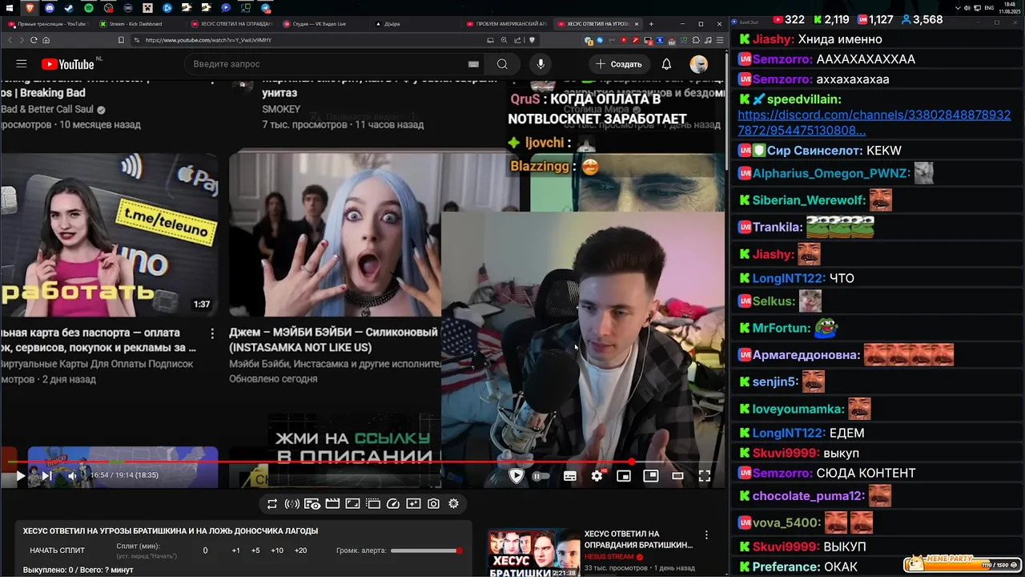The image size is (1025, 577).
Task: Open playback speed gauge icon
Action: 393,504
